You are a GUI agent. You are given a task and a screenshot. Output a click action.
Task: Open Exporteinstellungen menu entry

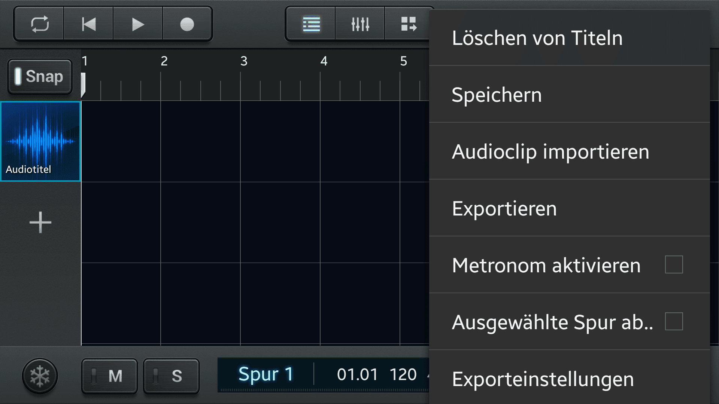569,378
